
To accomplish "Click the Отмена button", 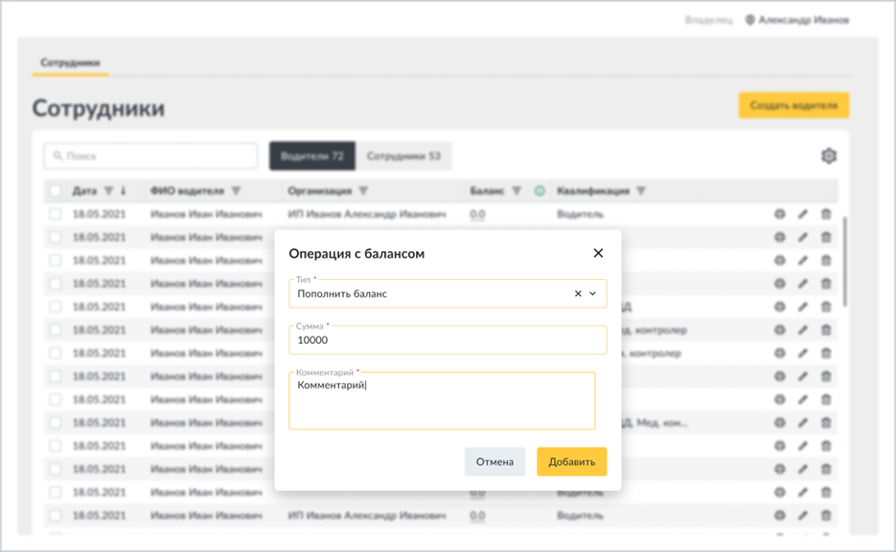I will [x=494, y=462].
